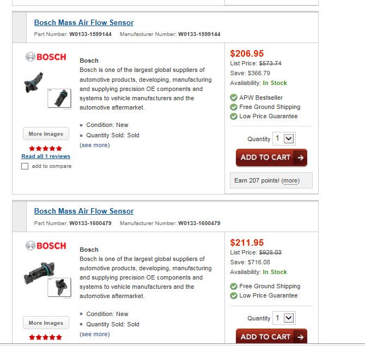Image resolution: width=365 pixels, height=346 pixels.
Task: Expand first product's (see more) details
Action: tap(94, 145)
